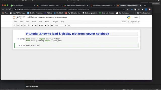This screenshot has width=161, height=90.
Task: Open the browser profile avatar icon
Action: point(146,9)
